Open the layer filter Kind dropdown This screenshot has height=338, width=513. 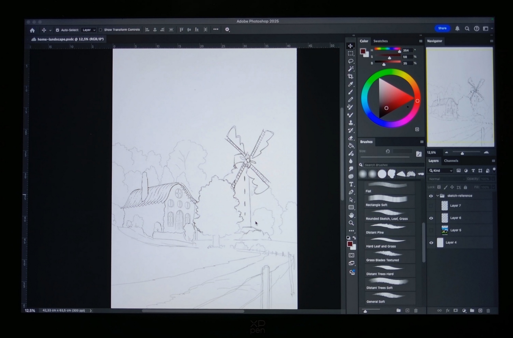pos(441,171)
